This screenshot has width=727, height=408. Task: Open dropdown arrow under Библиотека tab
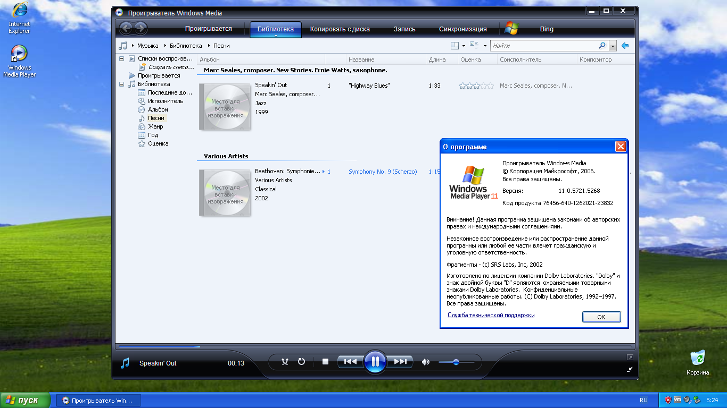276,36
